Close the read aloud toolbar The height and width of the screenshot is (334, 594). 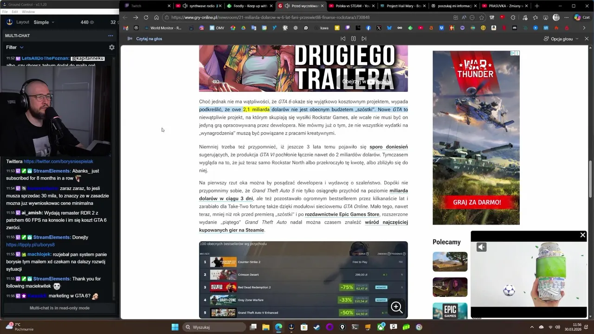587,39
